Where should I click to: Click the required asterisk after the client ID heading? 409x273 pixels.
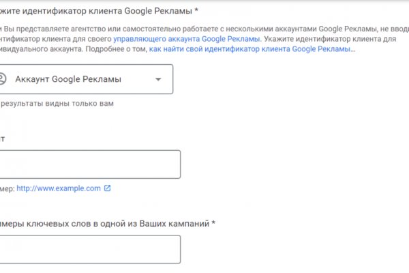[196, 10]
